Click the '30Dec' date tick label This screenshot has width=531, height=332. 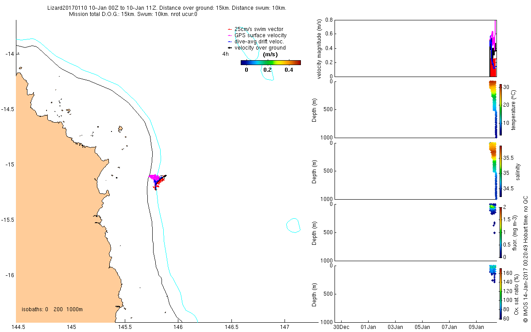[341, 328]
